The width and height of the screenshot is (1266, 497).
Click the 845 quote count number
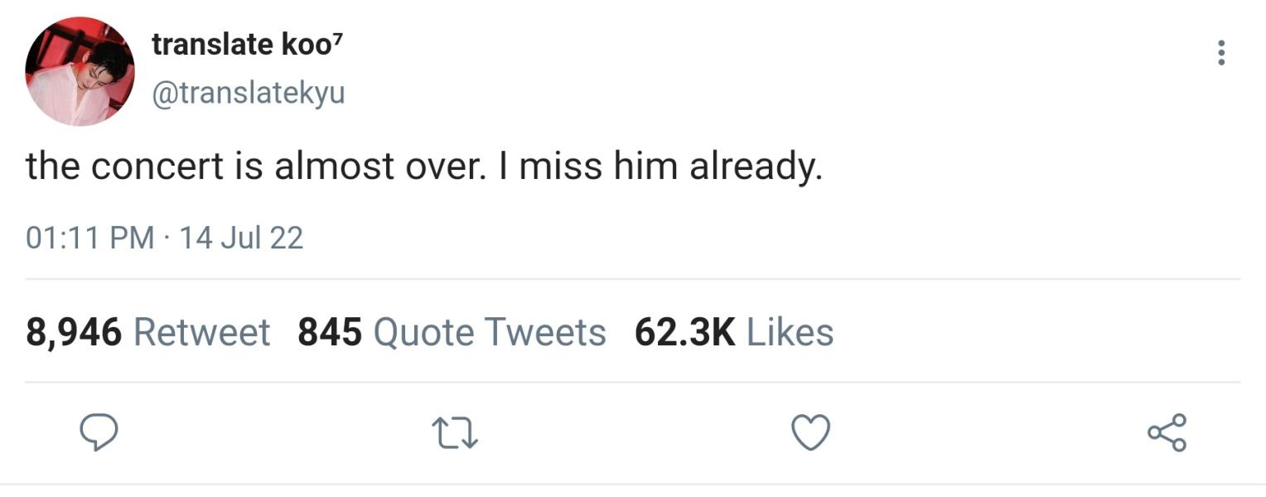pyautogui.click(x=329, y=332)
